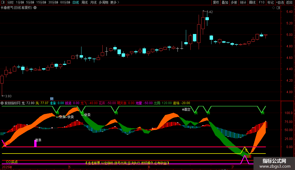Click the 5.40 price axis label
Screen dimensions: 295x170
point(289,12)
